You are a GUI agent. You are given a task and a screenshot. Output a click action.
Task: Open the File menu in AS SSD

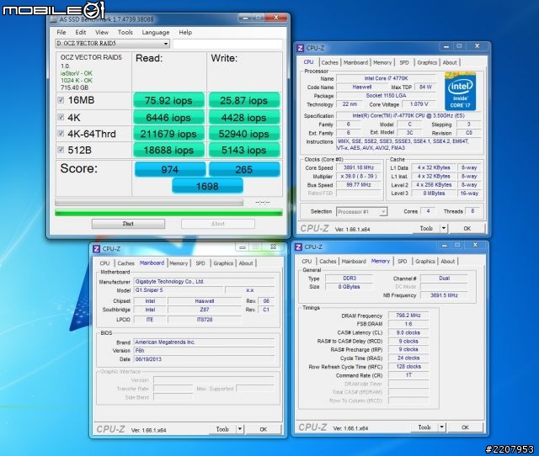61,32
